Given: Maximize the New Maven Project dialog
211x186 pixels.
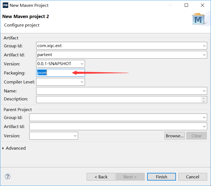Looking at the screenshot, I should (186, 5).
